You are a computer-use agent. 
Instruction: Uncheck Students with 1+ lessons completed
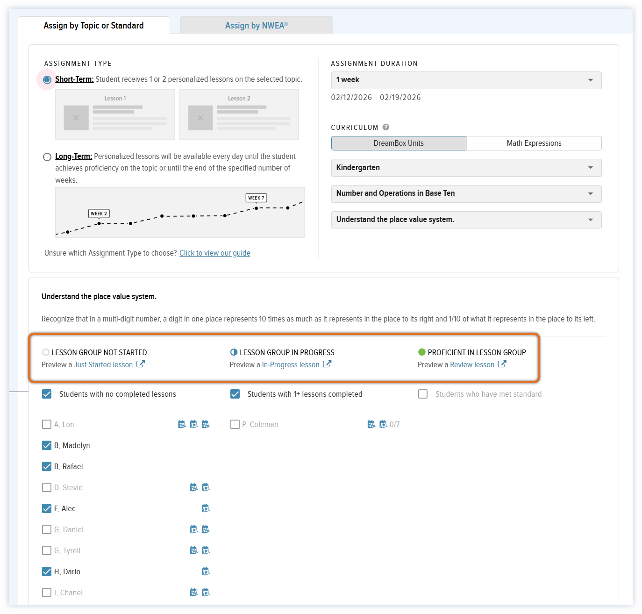point(235,394)
